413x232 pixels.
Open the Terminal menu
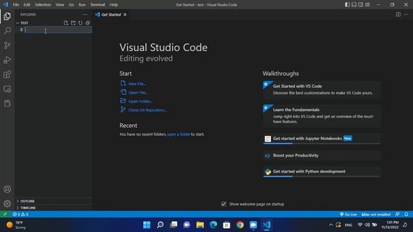(x=97, y=5)
